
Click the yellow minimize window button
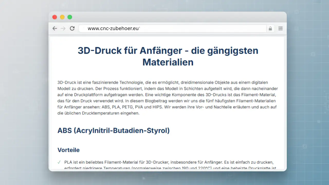point(62,17)
